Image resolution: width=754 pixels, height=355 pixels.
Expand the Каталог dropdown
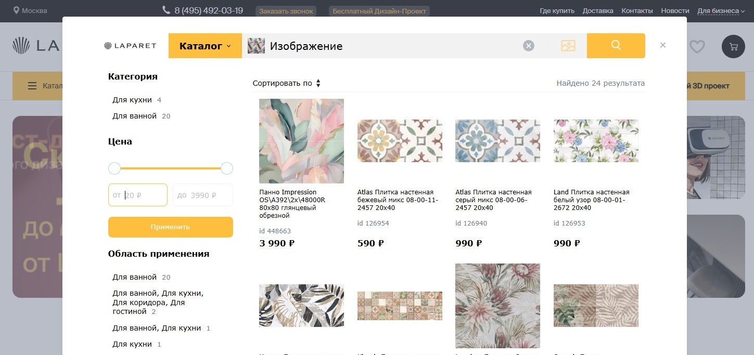[x=205, y=46]
